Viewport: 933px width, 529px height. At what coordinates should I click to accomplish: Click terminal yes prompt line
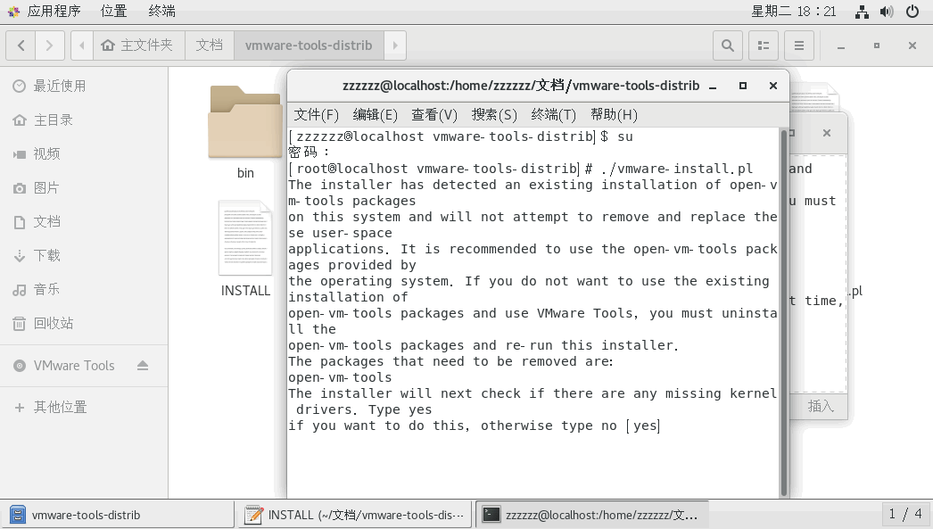[475, 426]
